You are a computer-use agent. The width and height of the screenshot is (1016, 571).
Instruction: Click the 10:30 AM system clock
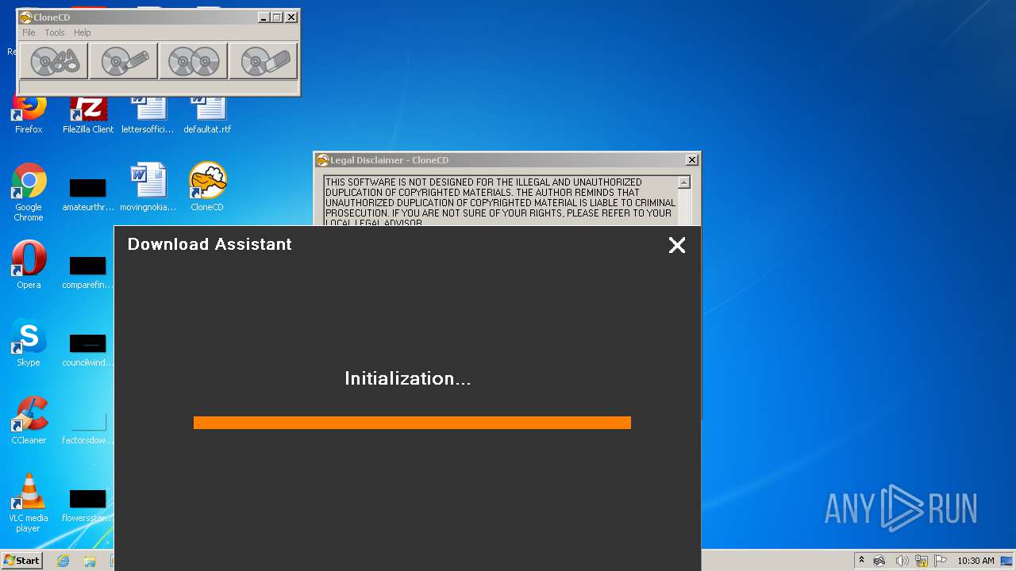tap(976, 561)
